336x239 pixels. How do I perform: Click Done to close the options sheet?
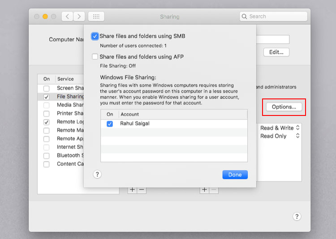pyautogui.click(x=235, y=175)
